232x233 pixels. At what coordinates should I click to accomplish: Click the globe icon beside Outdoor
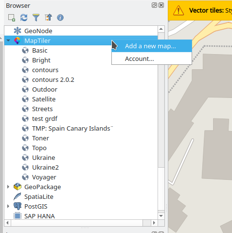(25, 89)
